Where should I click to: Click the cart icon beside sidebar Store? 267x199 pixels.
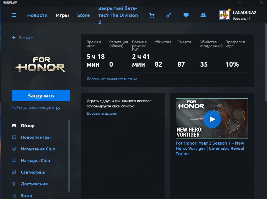pyautogui.click(x=14, y=196)
